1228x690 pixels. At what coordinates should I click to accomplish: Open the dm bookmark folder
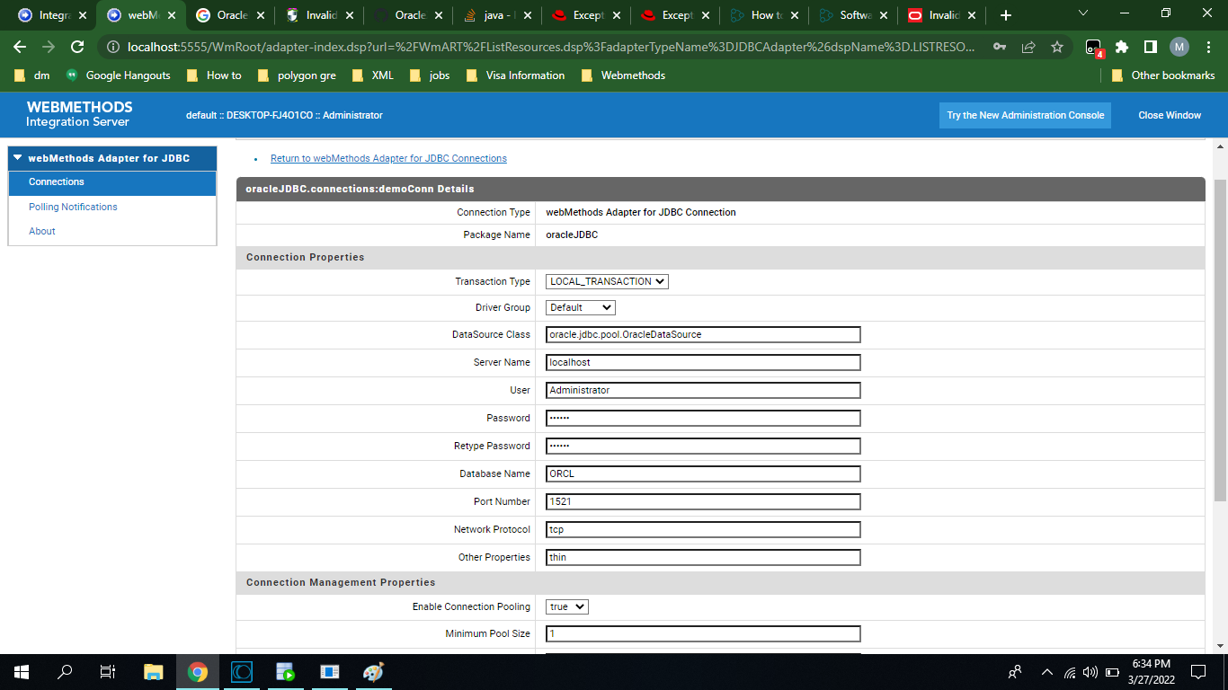pyautogui.click(x=32, y=75)
